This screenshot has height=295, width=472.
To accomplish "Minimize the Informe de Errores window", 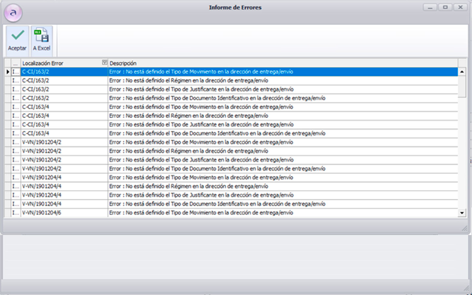I will [x=430, y=7].
